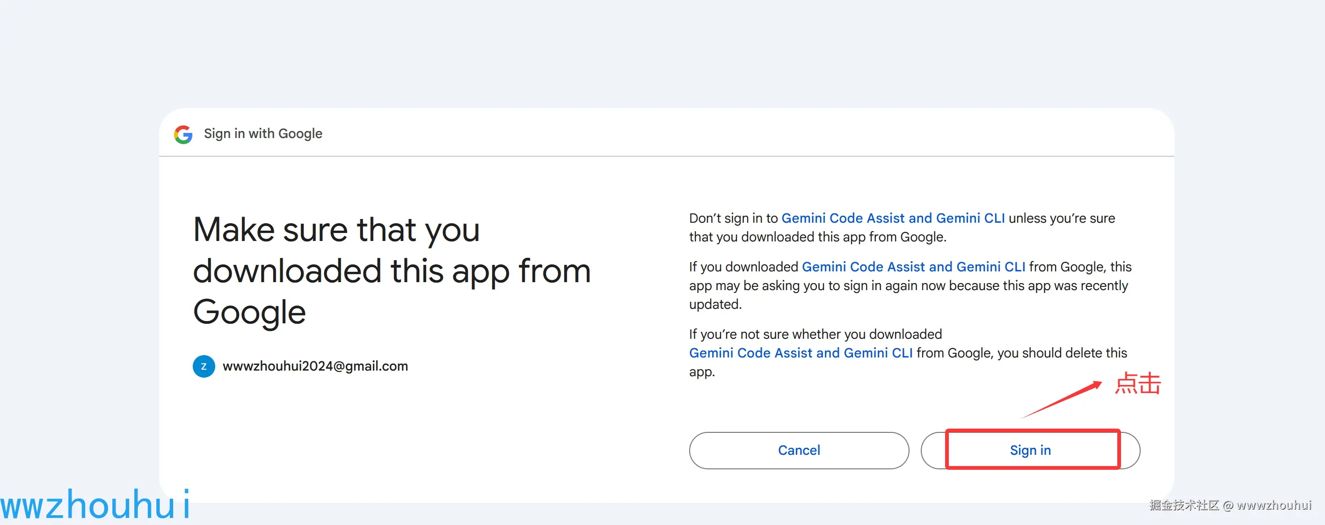Image resolution: width=1325 pixels, height=525 pixels.
Task: Click the 'Make sure that you downloaded' heading
Action: coord(392,270)
